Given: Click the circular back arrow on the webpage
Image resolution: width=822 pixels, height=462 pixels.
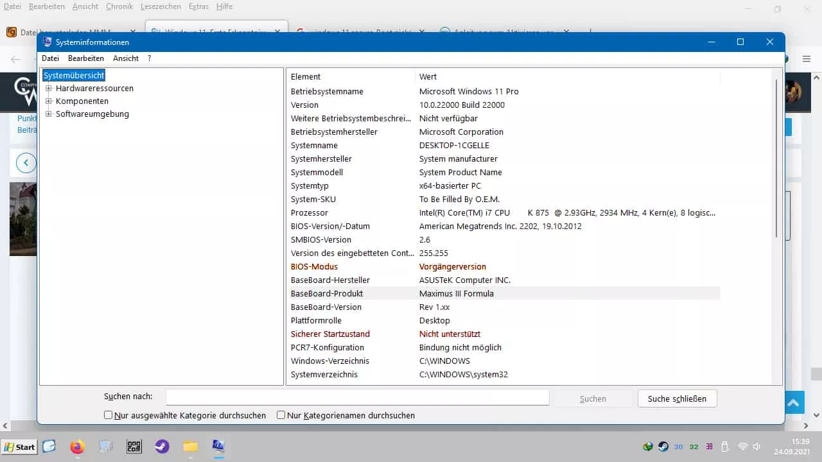Looking at the screenshot, I should 26,163.
